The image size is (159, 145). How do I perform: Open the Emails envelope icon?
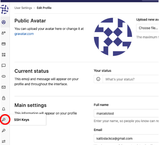click(x=3, y=87)
